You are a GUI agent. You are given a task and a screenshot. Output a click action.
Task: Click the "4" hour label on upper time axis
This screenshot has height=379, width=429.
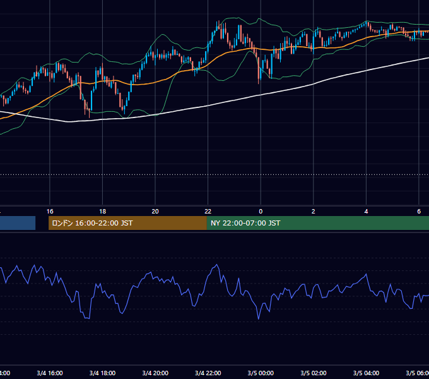point(366,212)
